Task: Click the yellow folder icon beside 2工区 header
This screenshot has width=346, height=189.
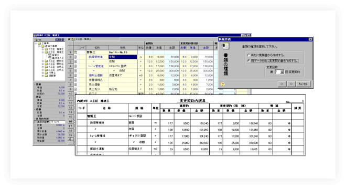Action: tap(73, 39)
